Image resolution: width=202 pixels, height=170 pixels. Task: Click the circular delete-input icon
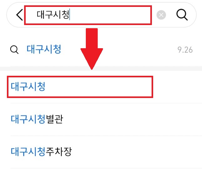[x=161, y=15]
